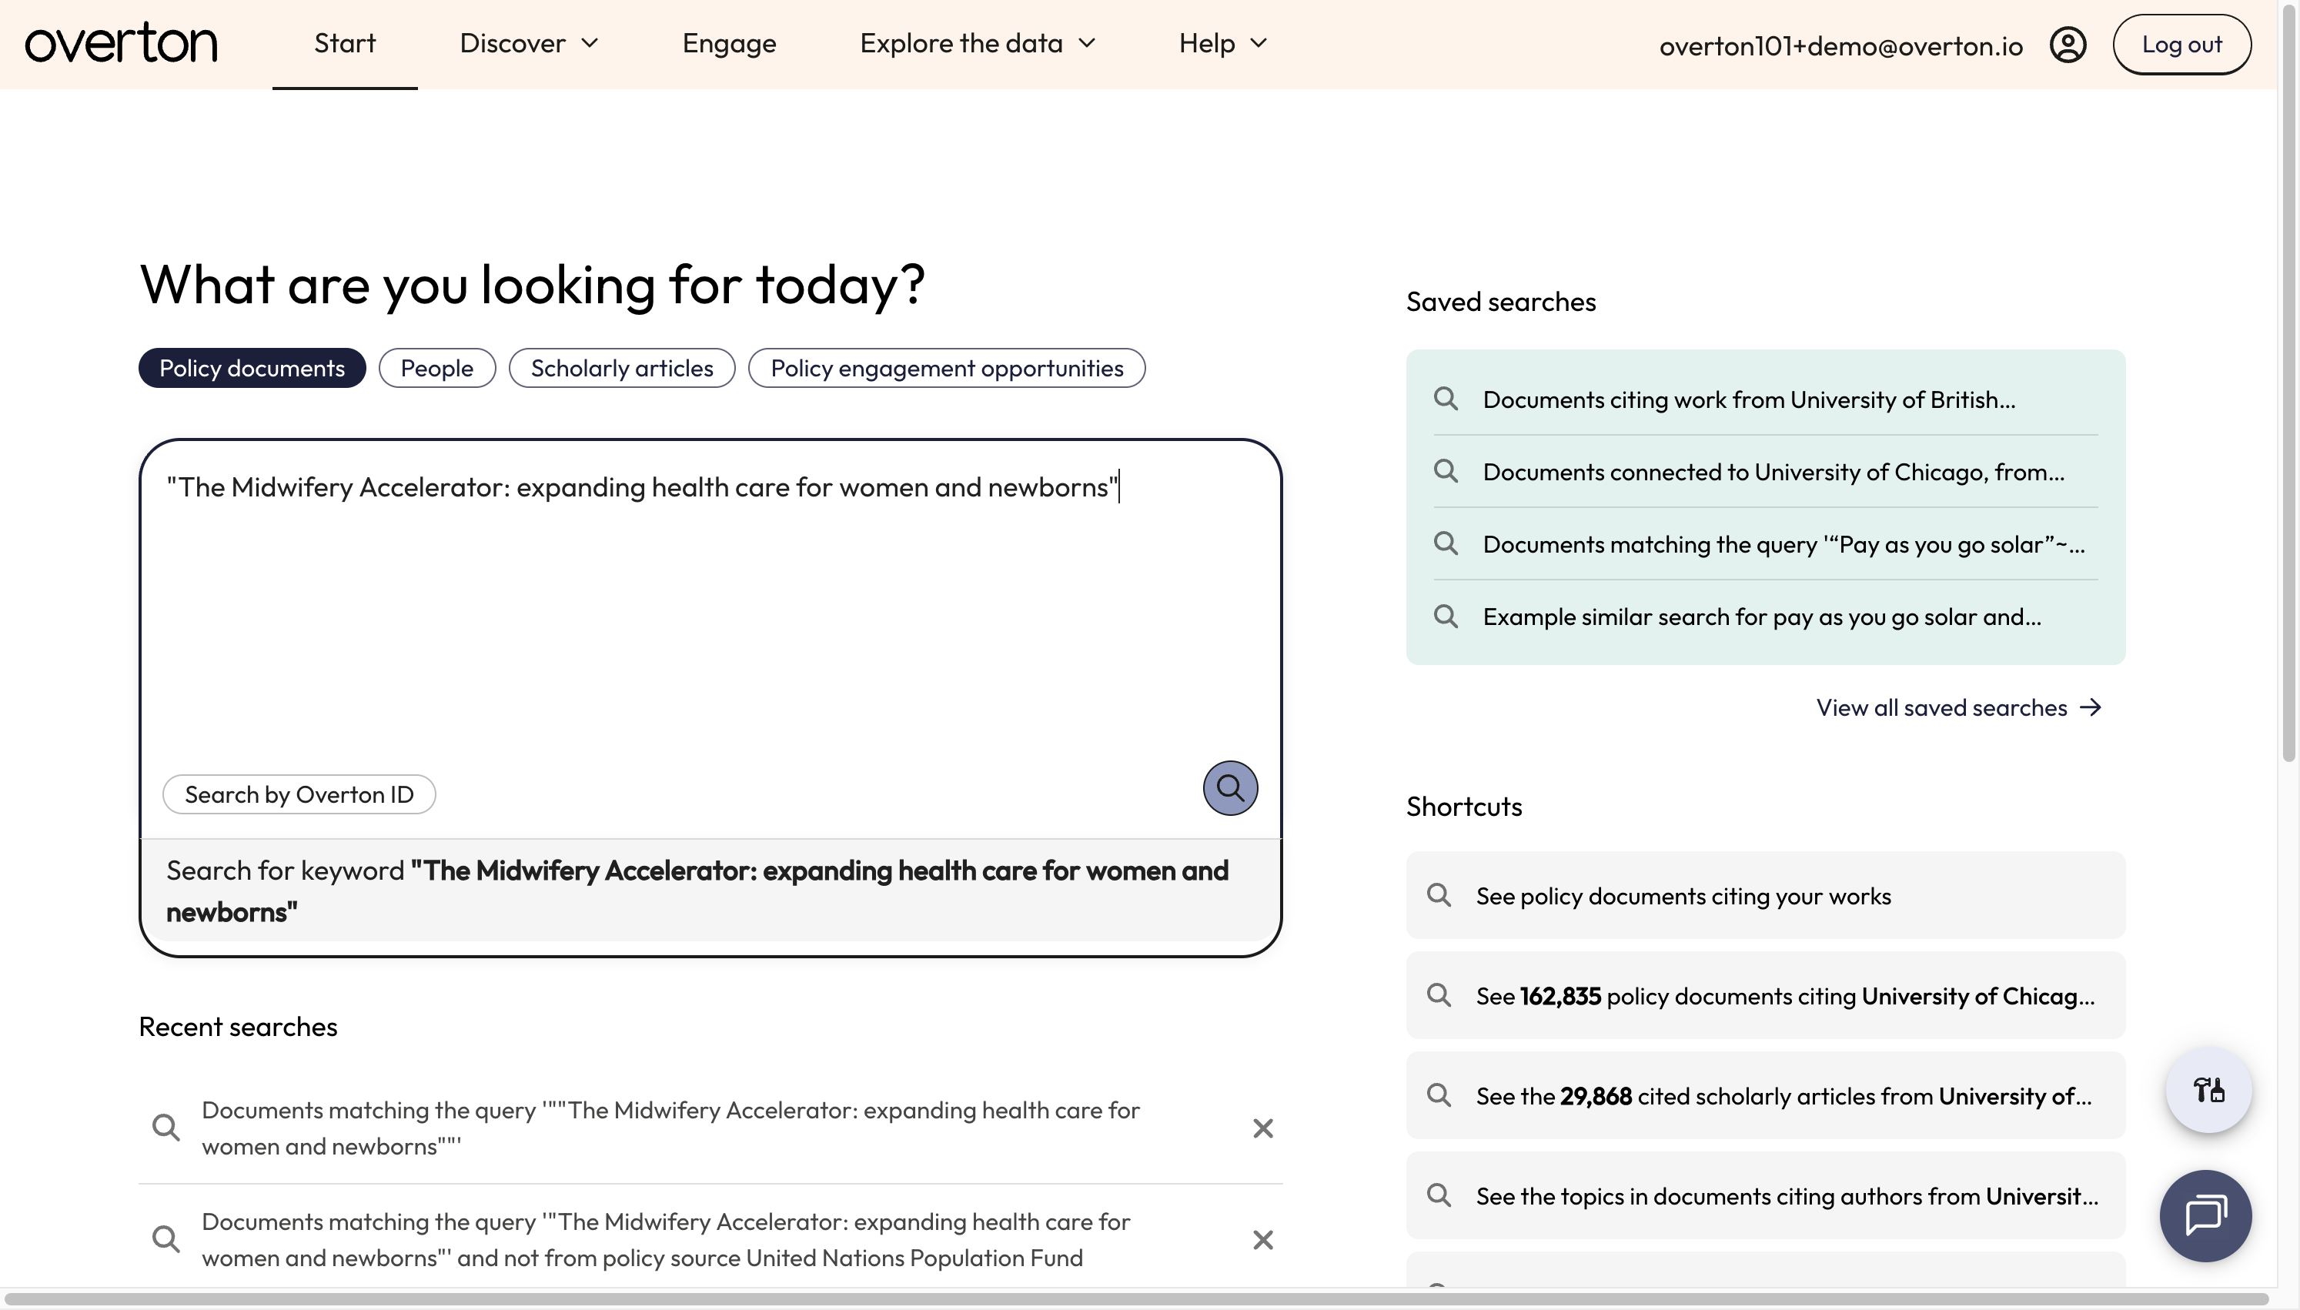The width and height of the screenshot is (2300, 1310).
Task: Open the chat support bubble
Action: (x=2205, y=1215)
